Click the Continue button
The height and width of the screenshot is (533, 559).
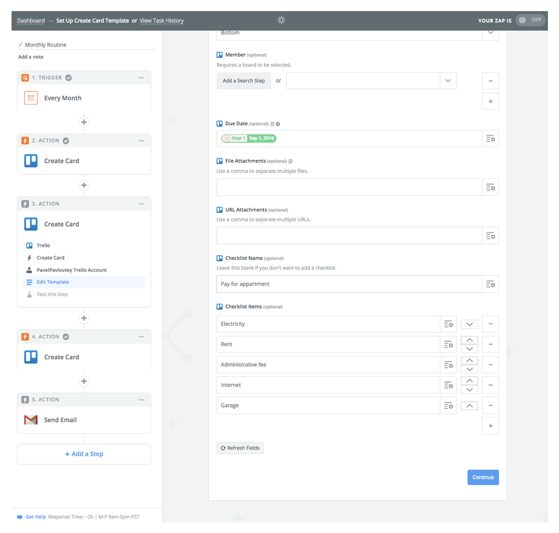click(x=483, y=477)
